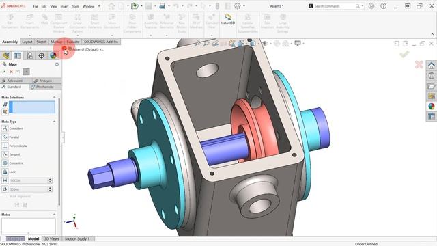
Task: Open Mate panel help icon
Action: click(57, 64)
